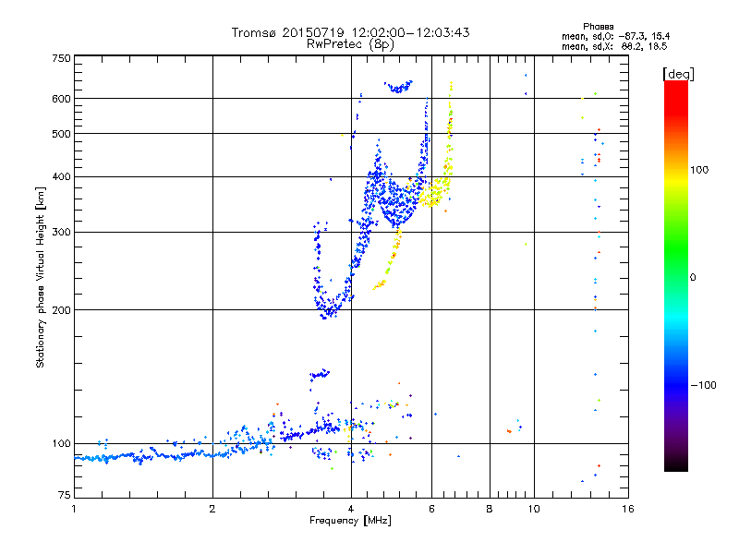Image resolution: width=739 pixels, height=554 pixels.
Task: Click the '[deg]' colorbar unit label
Action: (678, 74)
